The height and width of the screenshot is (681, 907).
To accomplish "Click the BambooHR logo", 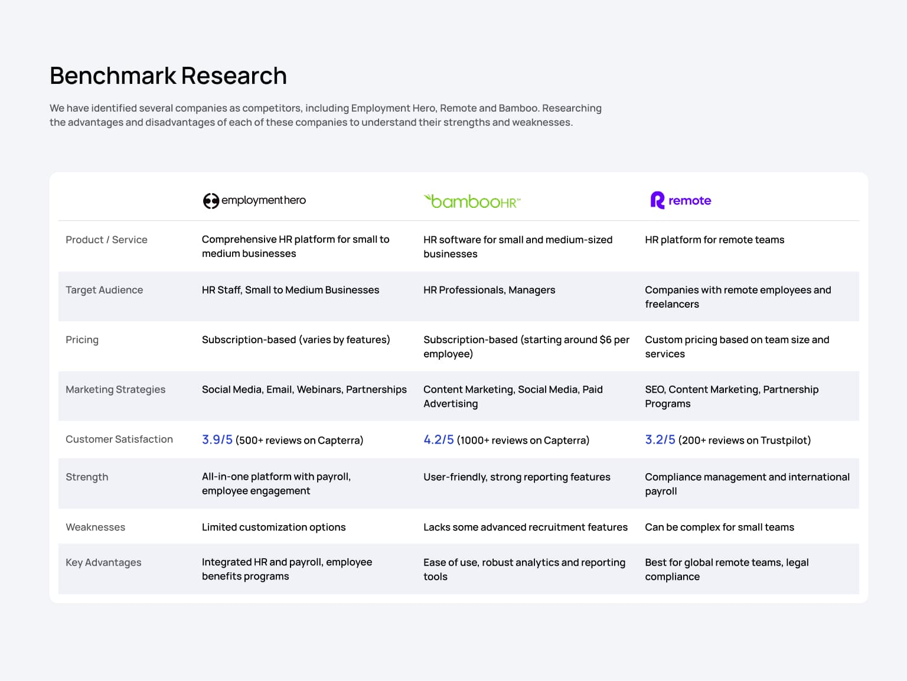I will 472,201.
